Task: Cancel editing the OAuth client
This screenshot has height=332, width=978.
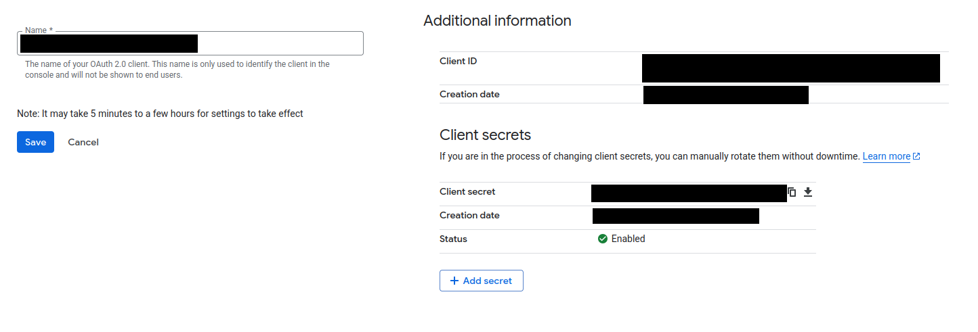Action: (83, 142)
